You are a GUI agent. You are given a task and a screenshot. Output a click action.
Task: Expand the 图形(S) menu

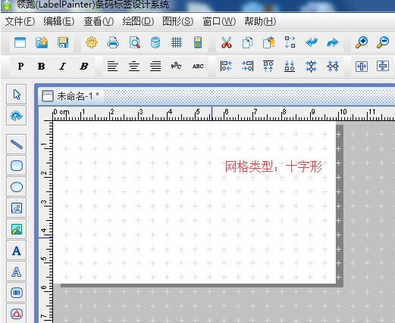click(177, 21)
